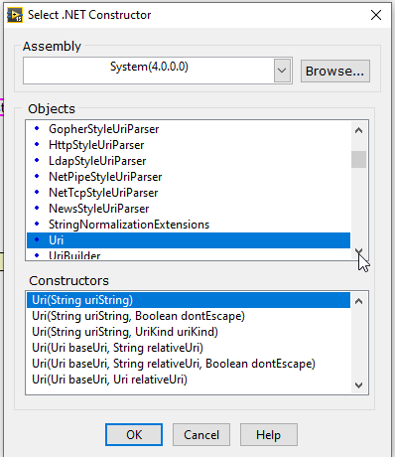Screen dimensions: 395x457
Task: Click the Browse... button
Action: (335, 71)
